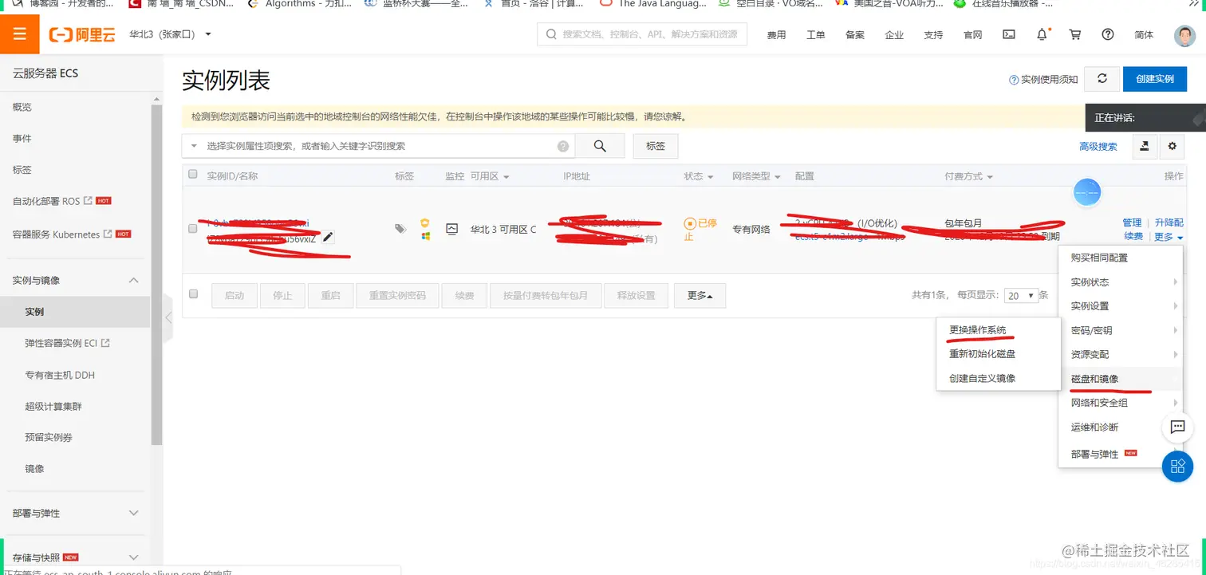Image resolution: width=1206 pixels, height=575 pixels.
Task: Check the stopped instance's row checkbox
Action: pyautogui.click(x=192, y=229)
